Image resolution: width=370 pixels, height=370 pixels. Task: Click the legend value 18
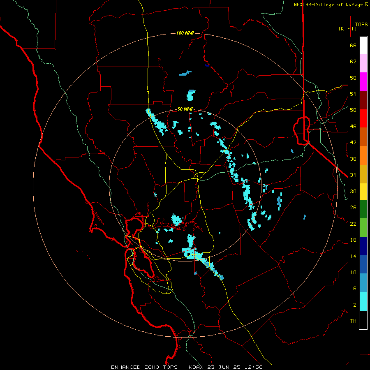pos(353,240)
